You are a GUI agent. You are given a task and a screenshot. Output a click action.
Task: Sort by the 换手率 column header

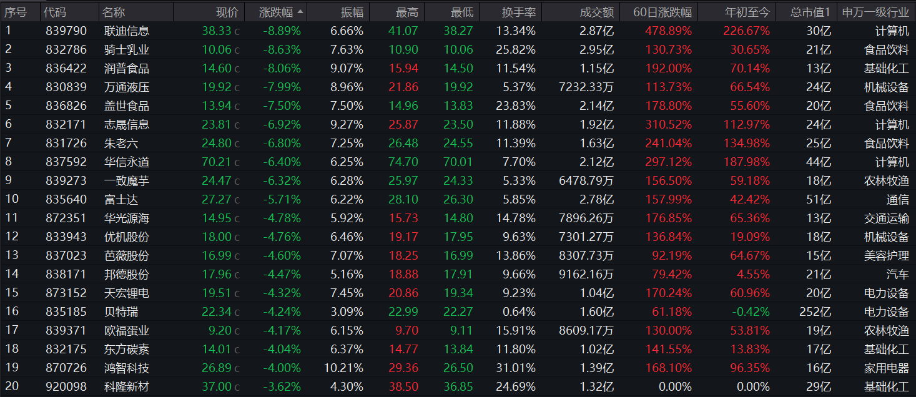(x=519, y=12)
